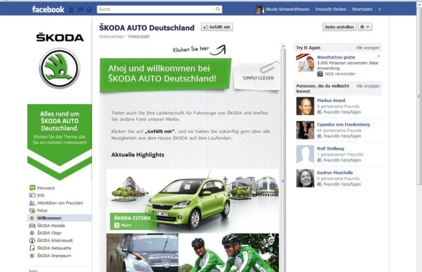The width and height of the screenshot is (422, 272).
Task: Open Nicole Schwerdtmann profile link
Action: pyautogui.click(x=287, y=9)
